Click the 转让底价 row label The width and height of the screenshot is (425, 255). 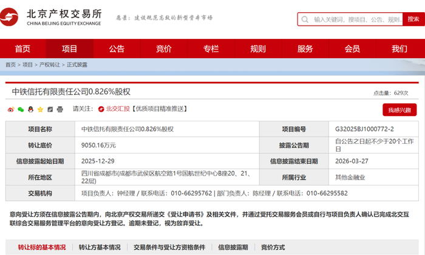click(40, 145)
